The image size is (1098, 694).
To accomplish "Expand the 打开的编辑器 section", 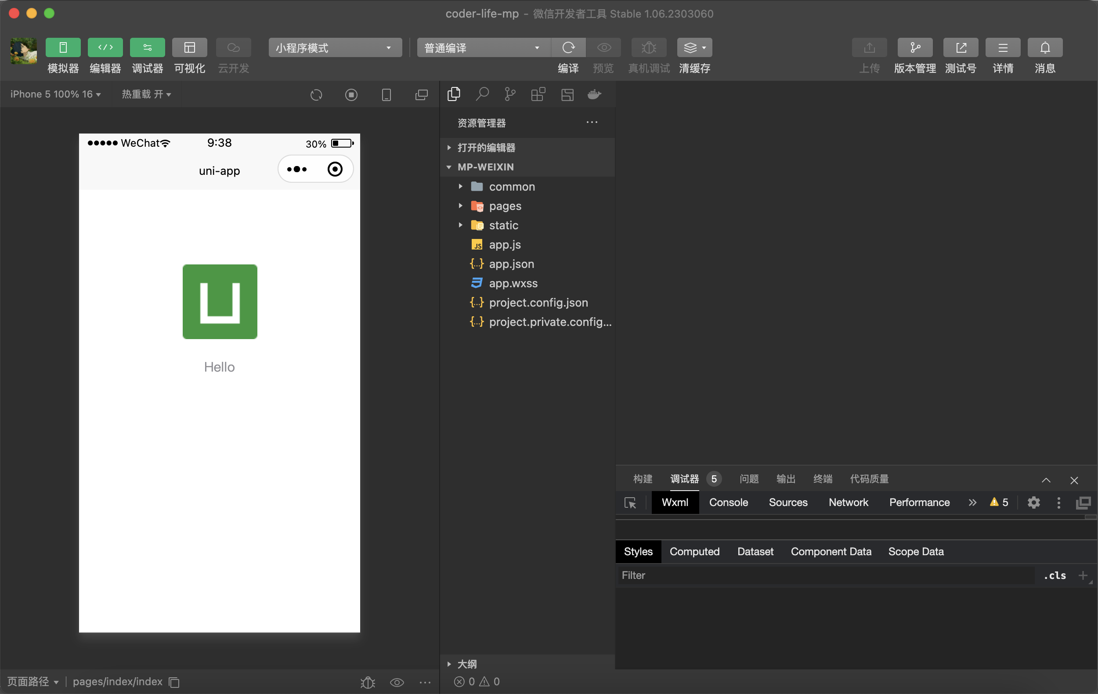I will point(527,148).
